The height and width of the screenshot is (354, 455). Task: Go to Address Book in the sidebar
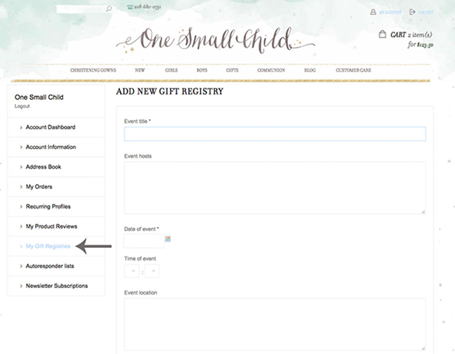[44, 167]
